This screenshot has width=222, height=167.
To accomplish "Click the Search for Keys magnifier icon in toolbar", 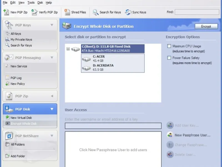I will pos(95,12).
